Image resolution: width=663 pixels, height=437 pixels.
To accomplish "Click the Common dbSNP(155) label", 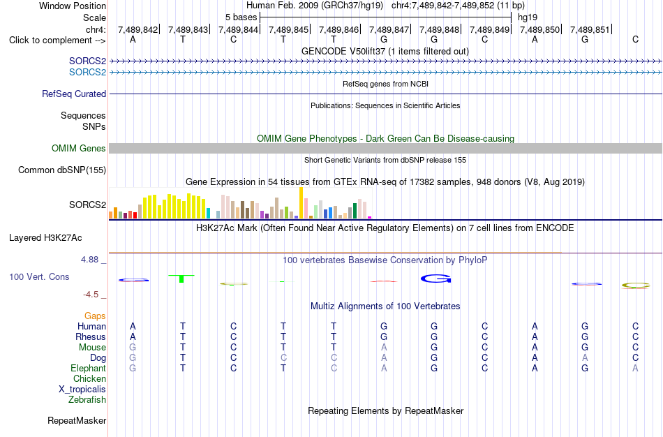I will (62, 170).
